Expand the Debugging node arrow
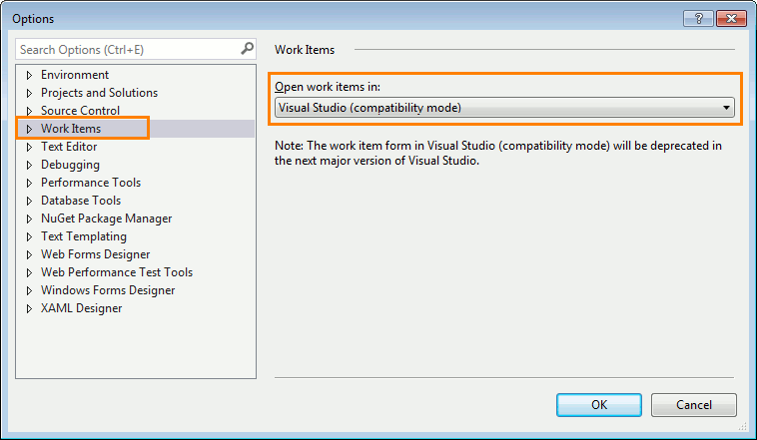 tap(30, 165)
